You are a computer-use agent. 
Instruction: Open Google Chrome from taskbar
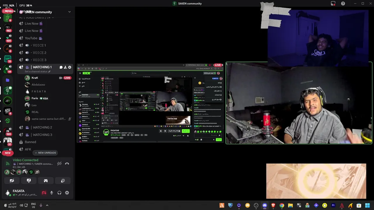[x=282, y=205]
